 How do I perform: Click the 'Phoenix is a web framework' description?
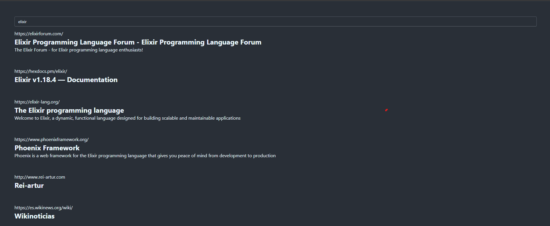point(145,156)
